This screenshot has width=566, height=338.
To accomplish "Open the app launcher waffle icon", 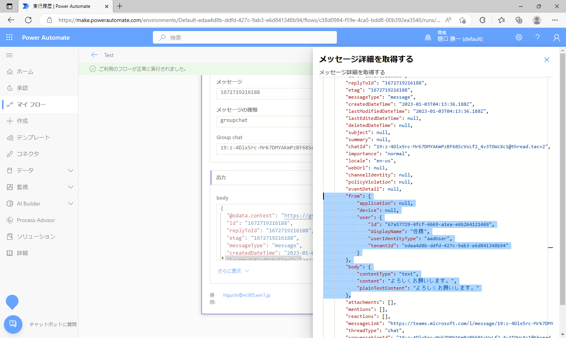I will click(x=9, y=37).
